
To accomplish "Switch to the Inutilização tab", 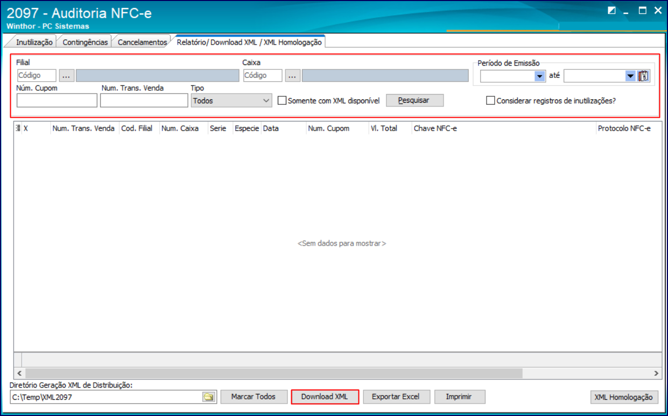I will [x=34, y=42].
